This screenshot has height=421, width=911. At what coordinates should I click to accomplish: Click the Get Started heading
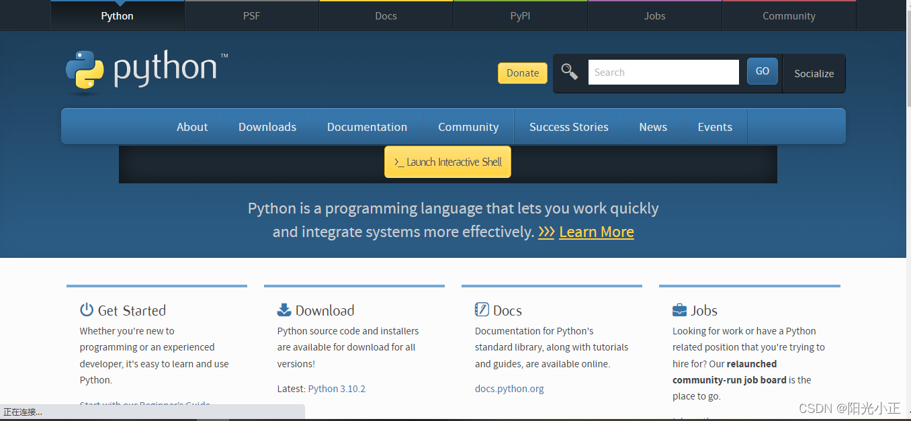click(132, 310)
